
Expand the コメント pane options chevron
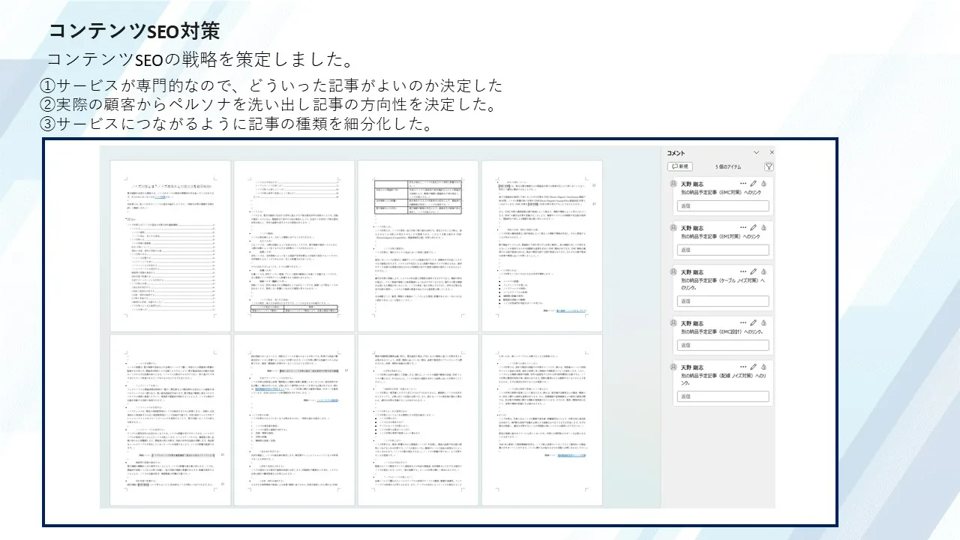756,152
